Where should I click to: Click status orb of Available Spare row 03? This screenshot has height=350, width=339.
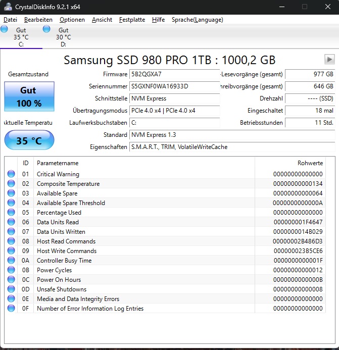11,193
